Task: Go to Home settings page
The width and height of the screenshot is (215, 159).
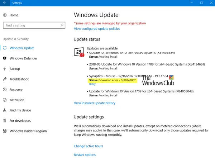Action: pyautogui.click(x=14, y=15)
